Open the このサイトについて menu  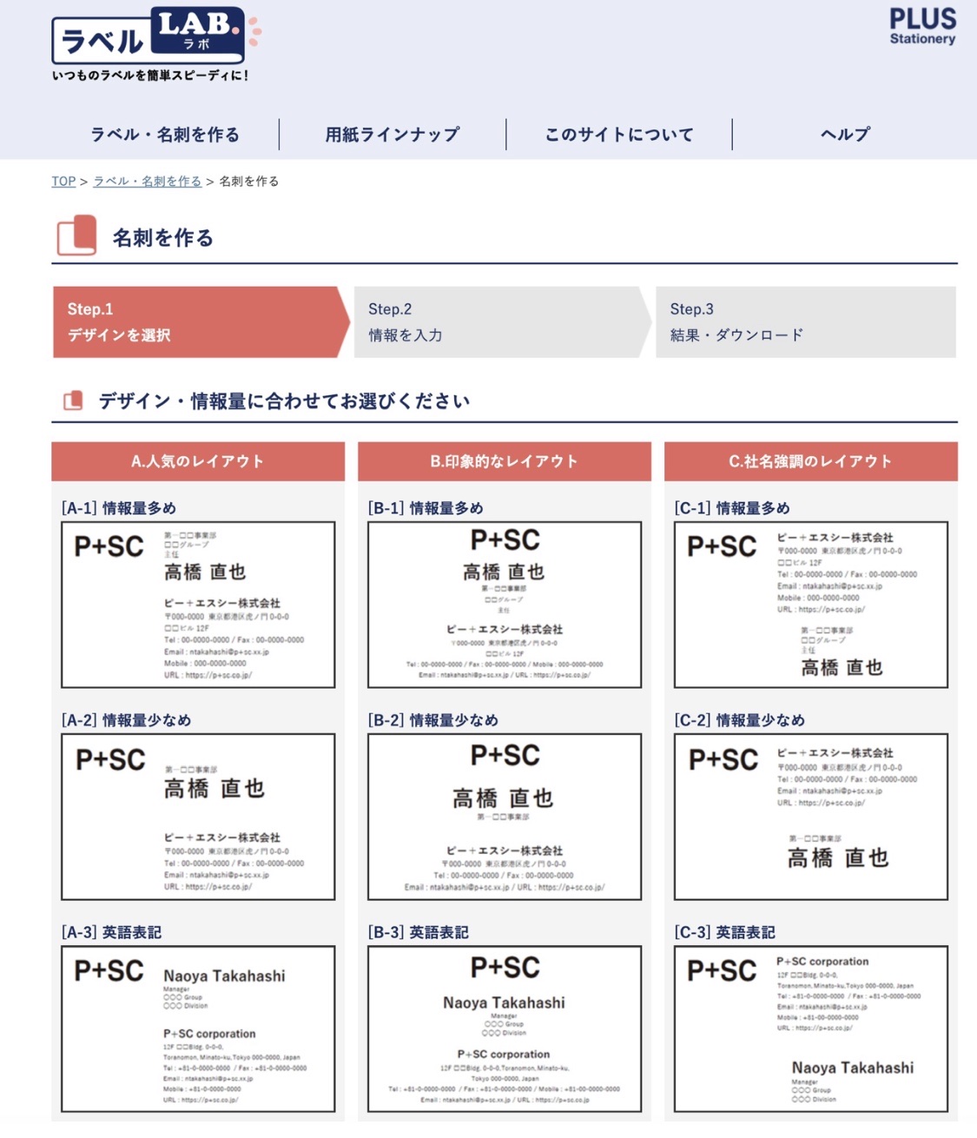coord(619,135)
